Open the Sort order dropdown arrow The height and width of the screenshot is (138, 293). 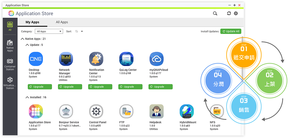click(82, 32)
